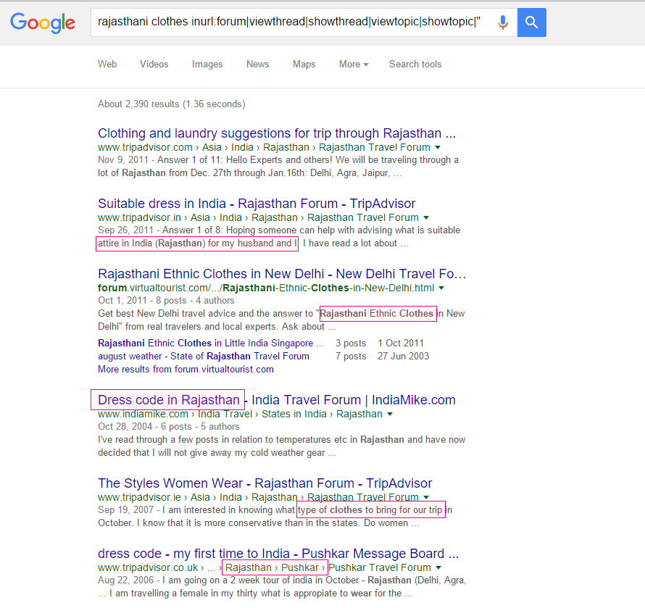Open 'Rajasthani Ethnic Clothes in Little India Singapore' sublink
Screen dimensions: 645x608
pos(211,343)
